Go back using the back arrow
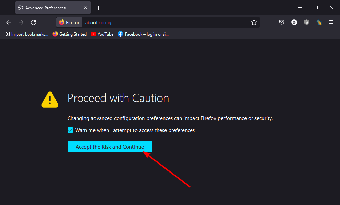Viewport: 340px width, 205px height. 9,22
